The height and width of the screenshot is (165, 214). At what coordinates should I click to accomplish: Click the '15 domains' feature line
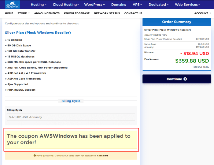[x=13, y=40]
